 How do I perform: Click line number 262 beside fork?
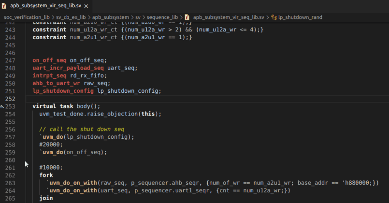coord(11,175)
